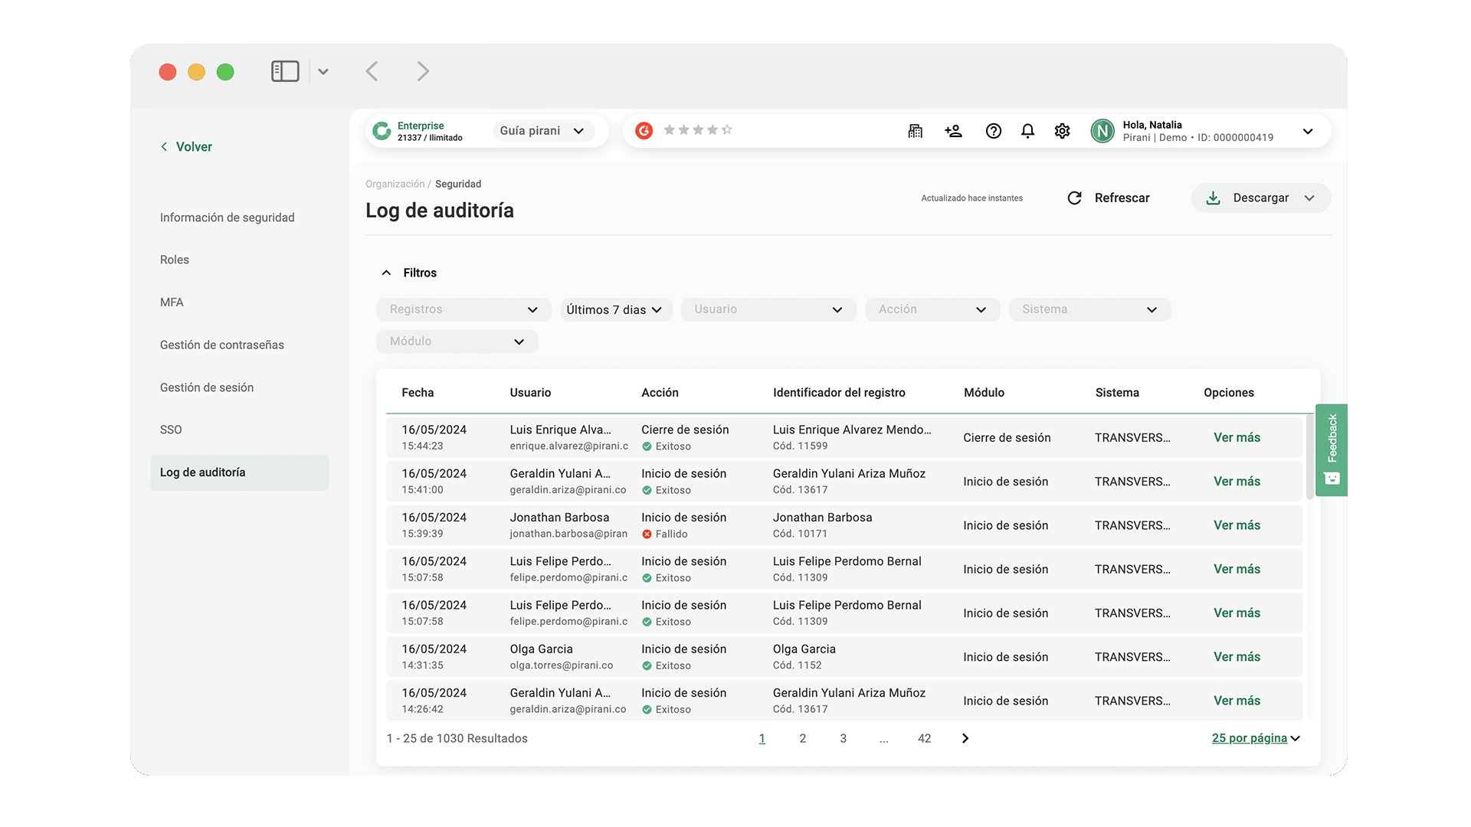1471x827 pixels.
Task: Open the Módulo filter dropdown
Action: [x=457, y=342]
